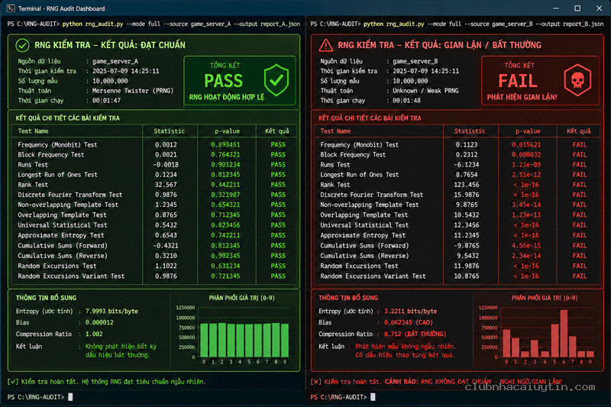
Task: Click the green bar chart in the left panel
Action: 244,340
